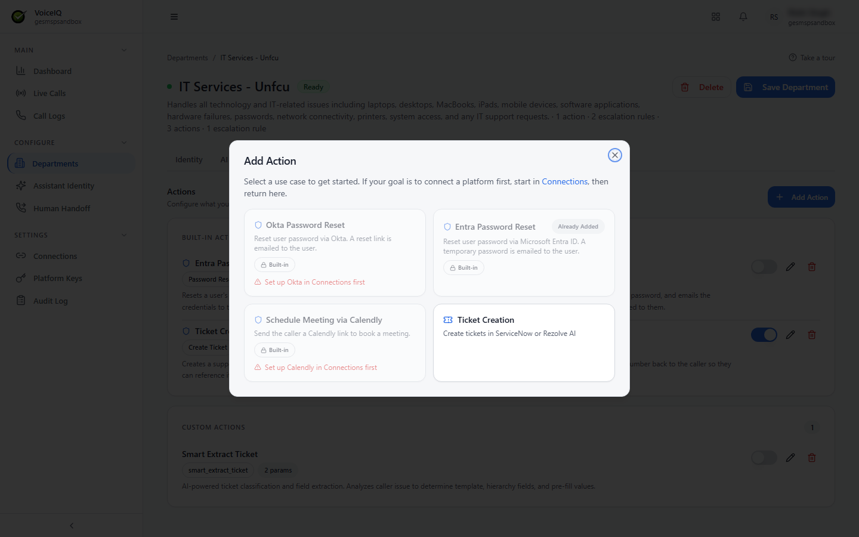
Task: Close the Add Action dialog
Action: (614, 155)
